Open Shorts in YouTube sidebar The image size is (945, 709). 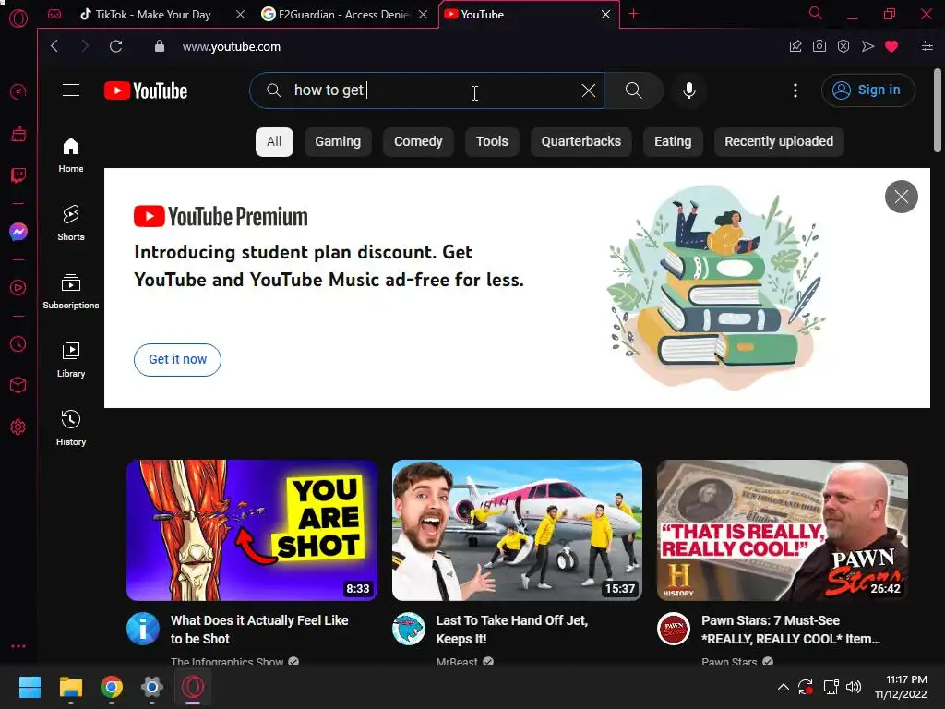[x=71, y=223]
